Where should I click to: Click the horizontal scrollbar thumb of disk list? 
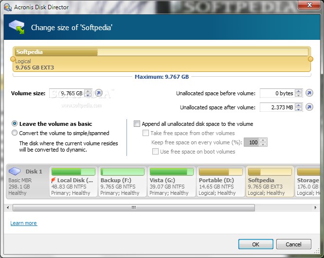click(134, 207)
